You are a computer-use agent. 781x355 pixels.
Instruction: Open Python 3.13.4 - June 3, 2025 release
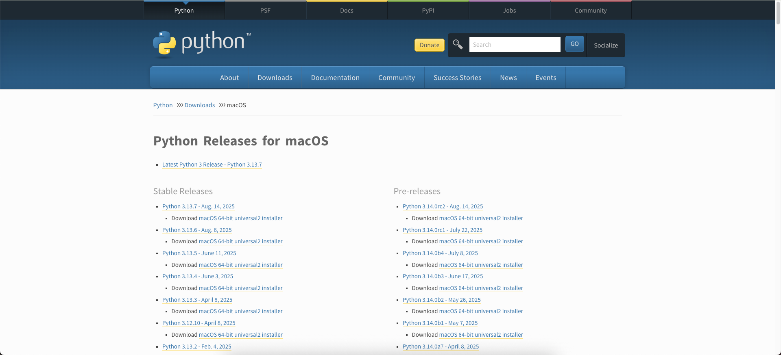(198, 276)
